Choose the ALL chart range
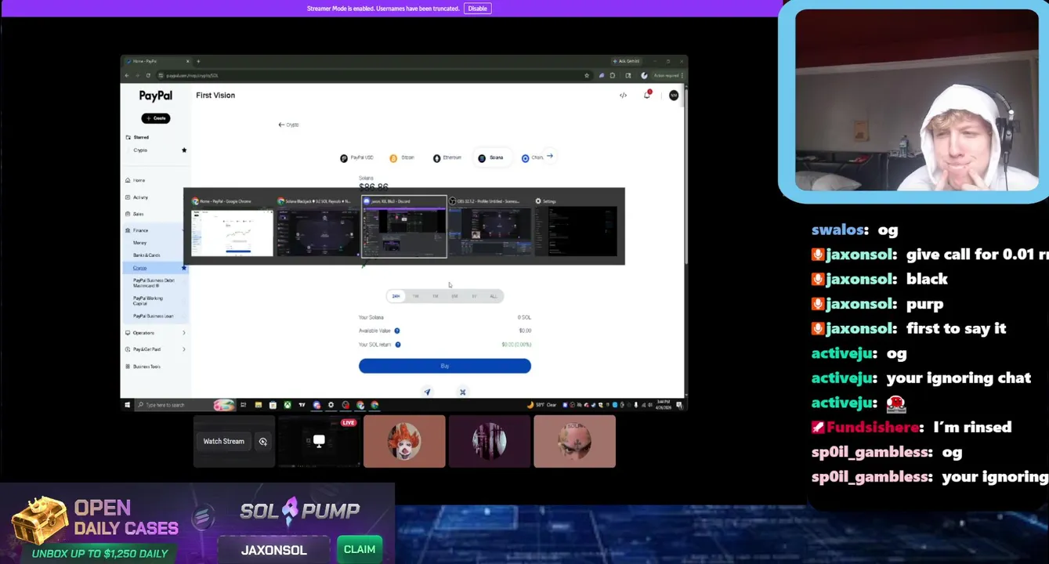The image size is (1049, 564). pos(494,296)
